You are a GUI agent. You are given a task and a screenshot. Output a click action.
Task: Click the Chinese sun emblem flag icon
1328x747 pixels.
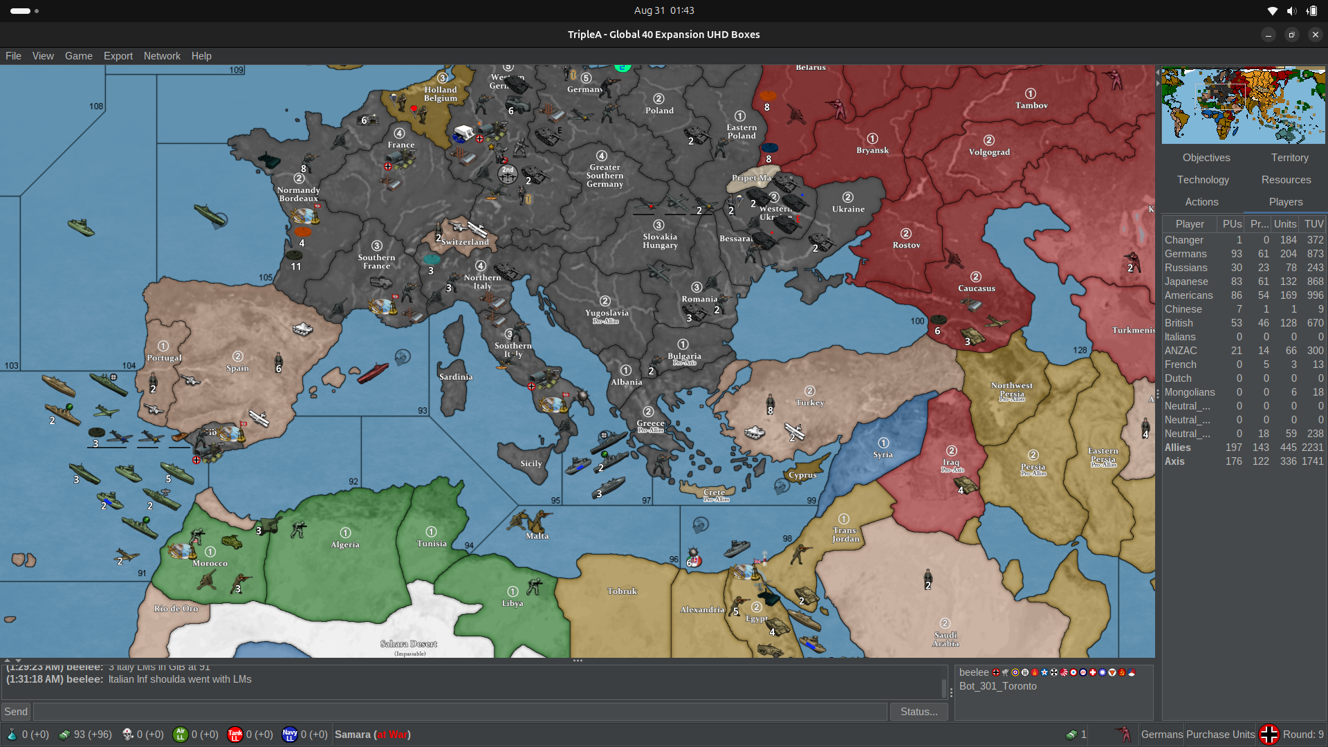1103,672
